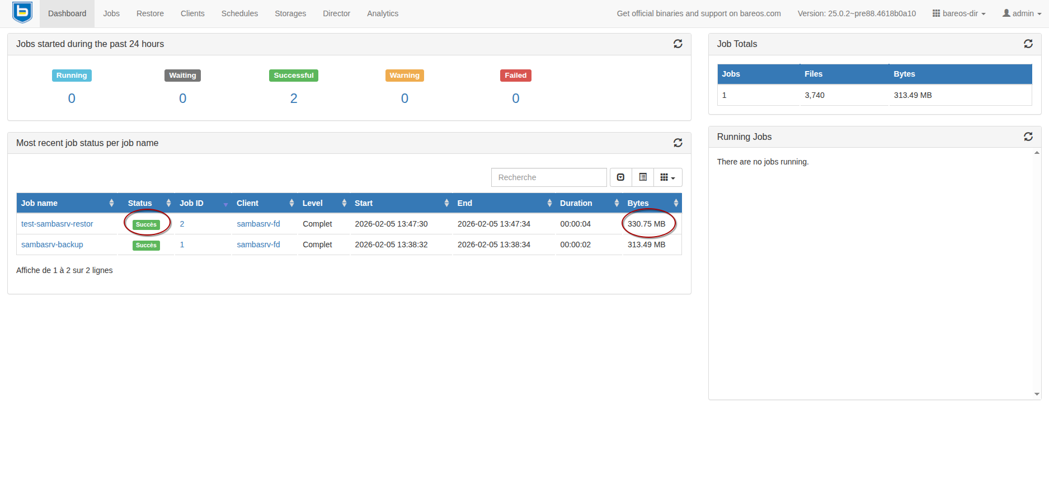The width and height of the screenshot is (1049, 503).
Task: Follow the bareos.com binaries and support link
Action: (x=699, y=13)
